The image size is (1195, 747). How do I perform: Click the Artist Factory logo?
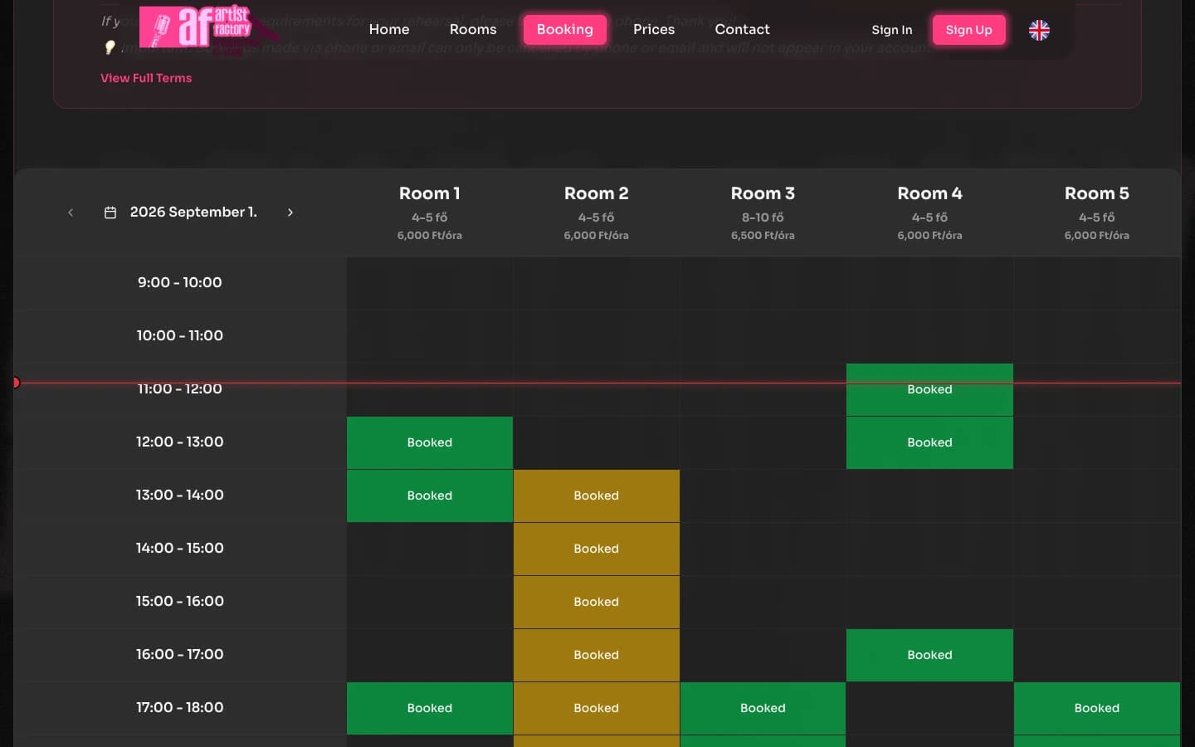coord(196,27)
